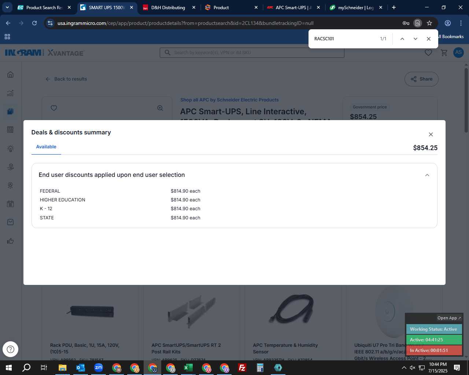Reload the Ingram Micro page
The image size is (469, 375).
pos(34,23)
